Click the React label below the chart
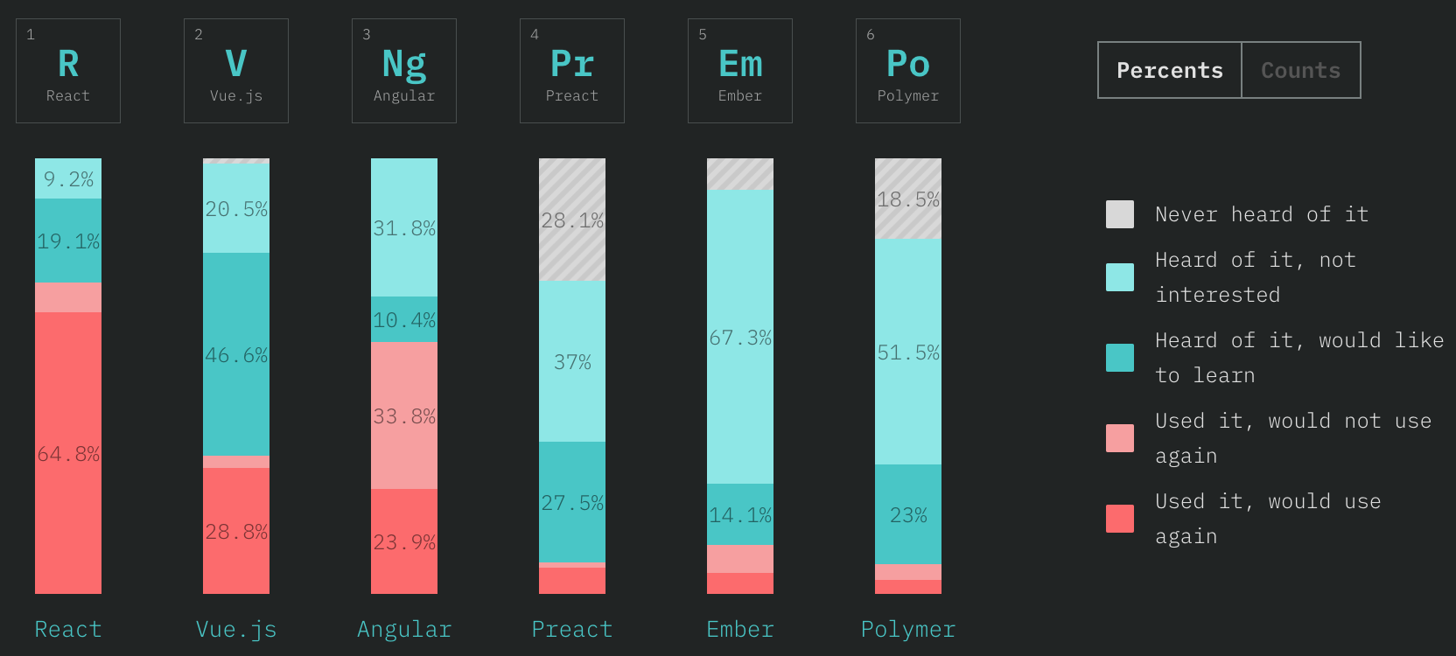The image size is (1456, 656). pyautogui.click(x=68, y=629)
